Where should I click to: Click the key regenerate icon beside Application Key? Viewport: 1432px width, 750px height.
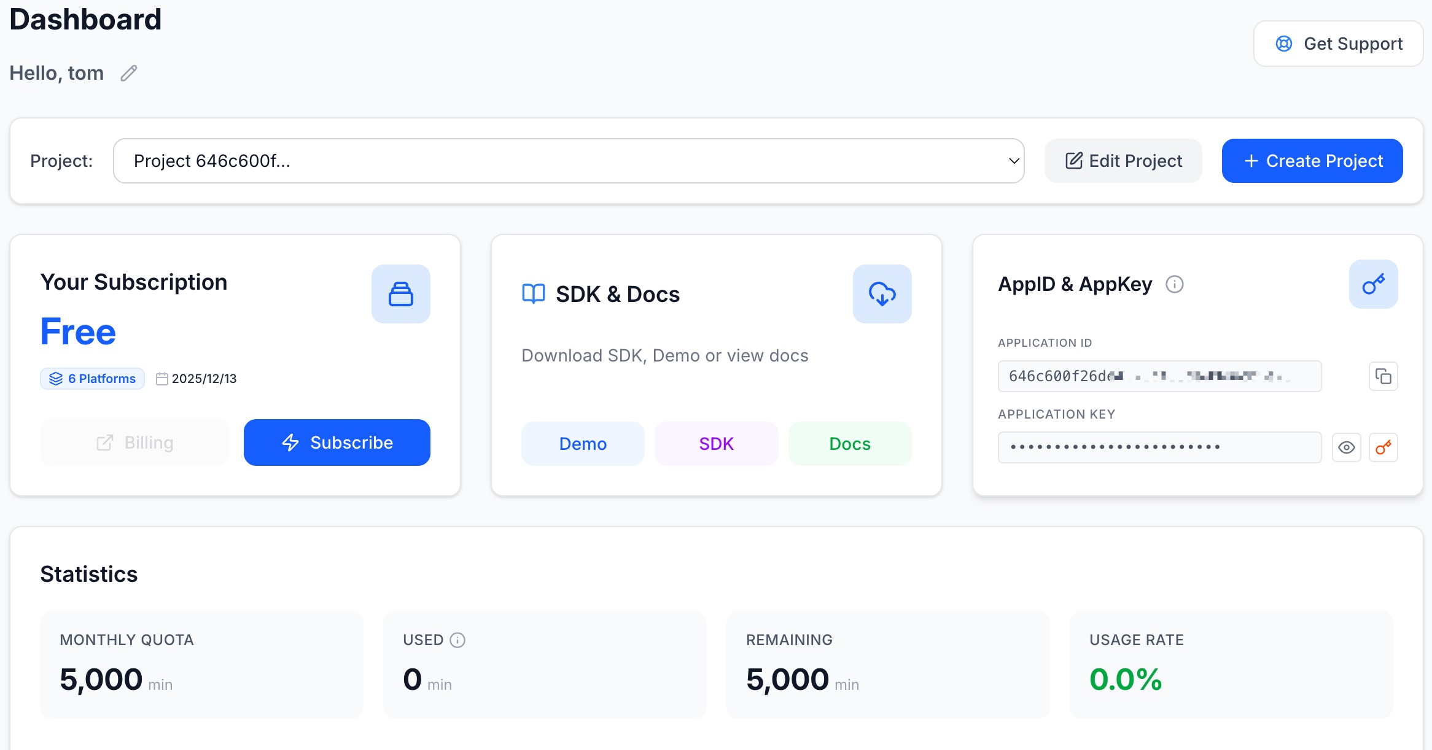click(x=1383, y=447)
